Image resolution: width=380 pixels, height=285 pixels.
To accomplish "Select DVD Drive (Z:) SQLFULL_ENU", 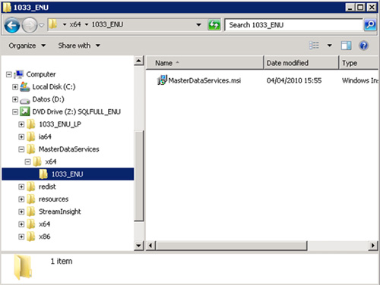I will 76,111.
